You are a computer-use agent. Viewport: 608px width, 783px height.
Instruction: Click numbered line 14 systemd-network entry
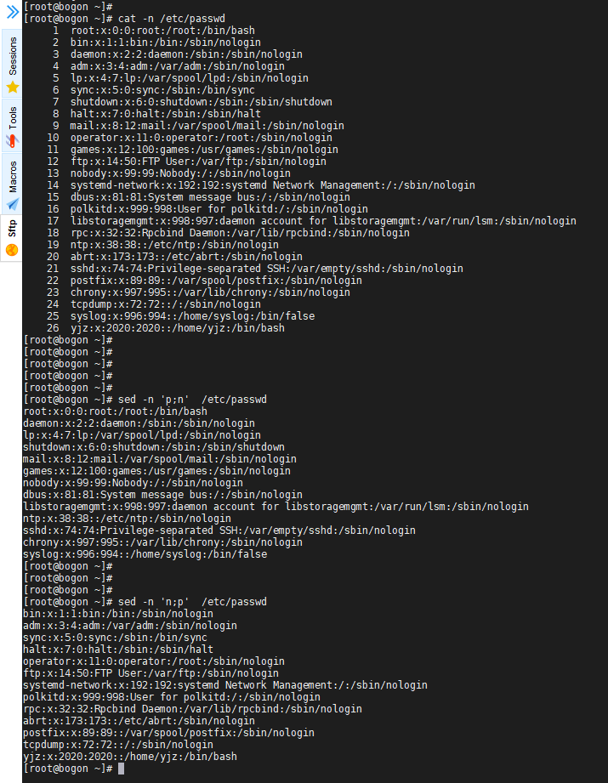[x=261, y=186]
